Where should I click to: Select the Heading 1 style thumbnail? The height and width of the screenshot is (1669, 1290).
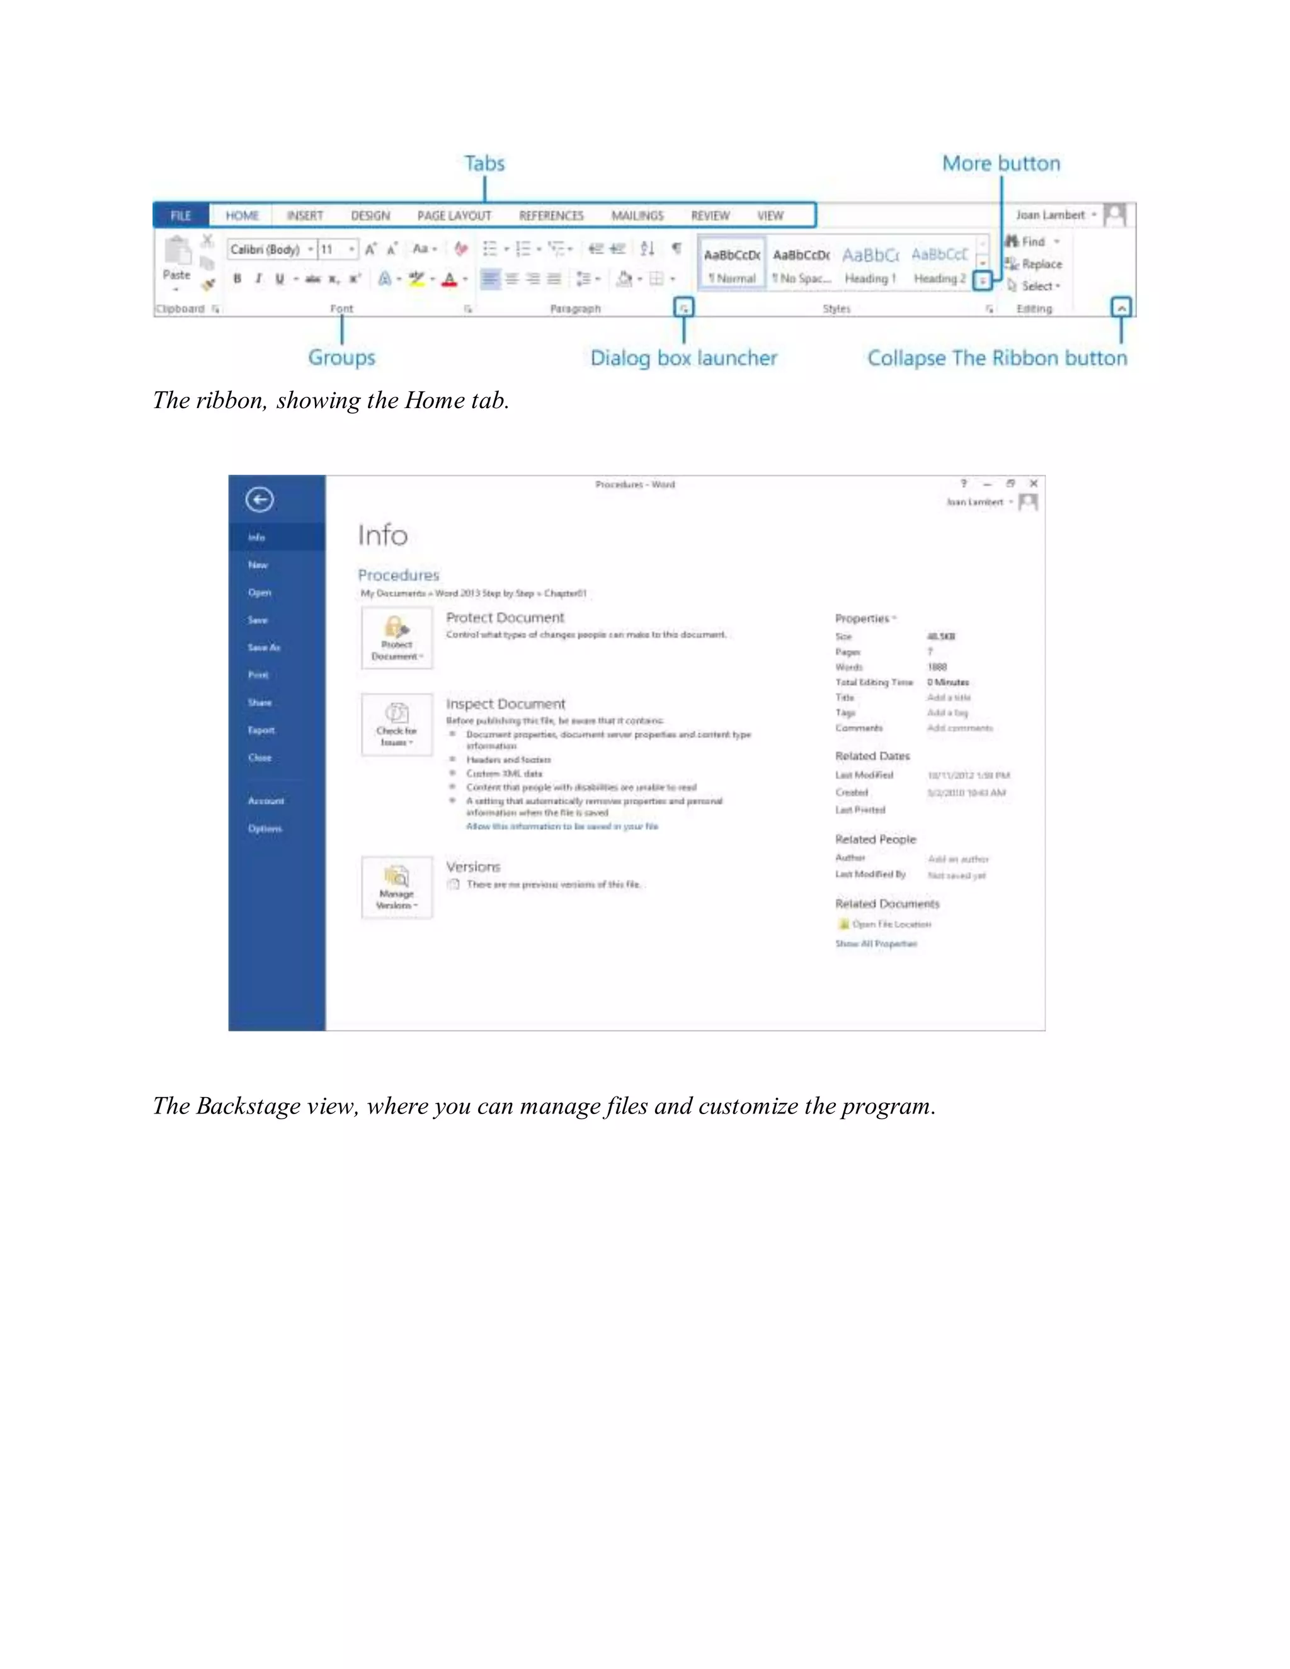[x=870, y=265]
